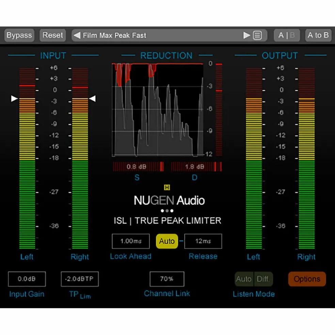Click the yellow H indicator
335x335 pixels.
tap(167, 188)
